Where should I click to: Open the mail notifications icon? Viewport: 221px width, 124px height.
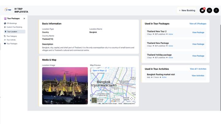point(202,10)
